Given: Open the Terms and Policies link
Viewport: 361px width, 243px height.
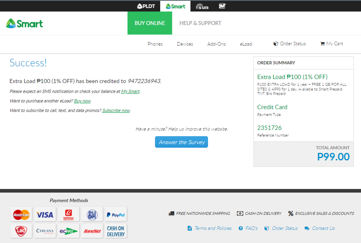Looking at the screenshot, I should 213,228.
